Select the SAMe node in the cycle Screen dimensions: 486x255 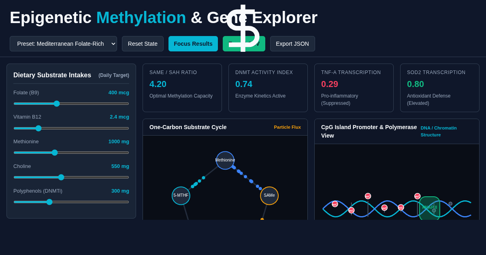coord(269,195)
